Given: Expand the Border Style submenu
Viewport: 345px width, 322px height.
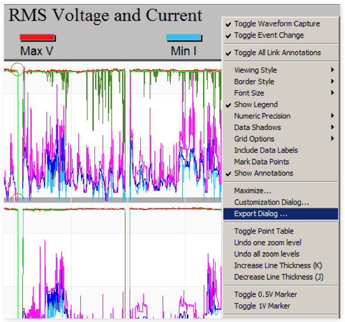Looking at the screenshot, I should pyautogui.click(x=280, y=81).
